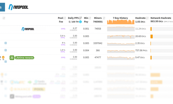Screen dimensions: 173x104
Task: Click the orange coin icon in the 47477 miners row
Action: coord(3,57)
